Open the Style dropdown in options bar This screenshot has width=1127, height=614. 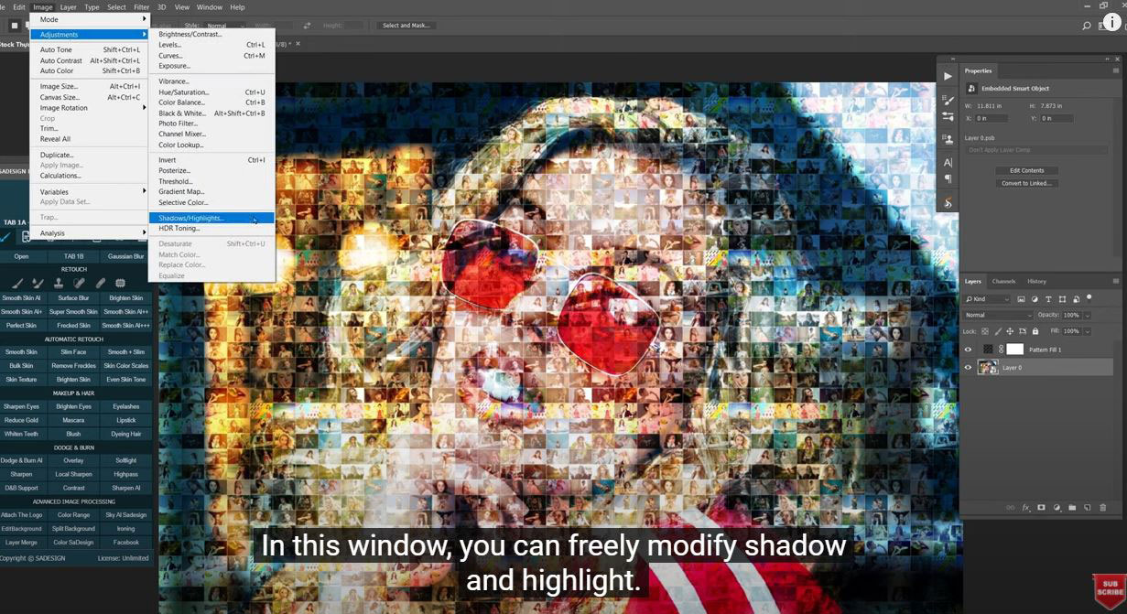(x=223, y=26)
